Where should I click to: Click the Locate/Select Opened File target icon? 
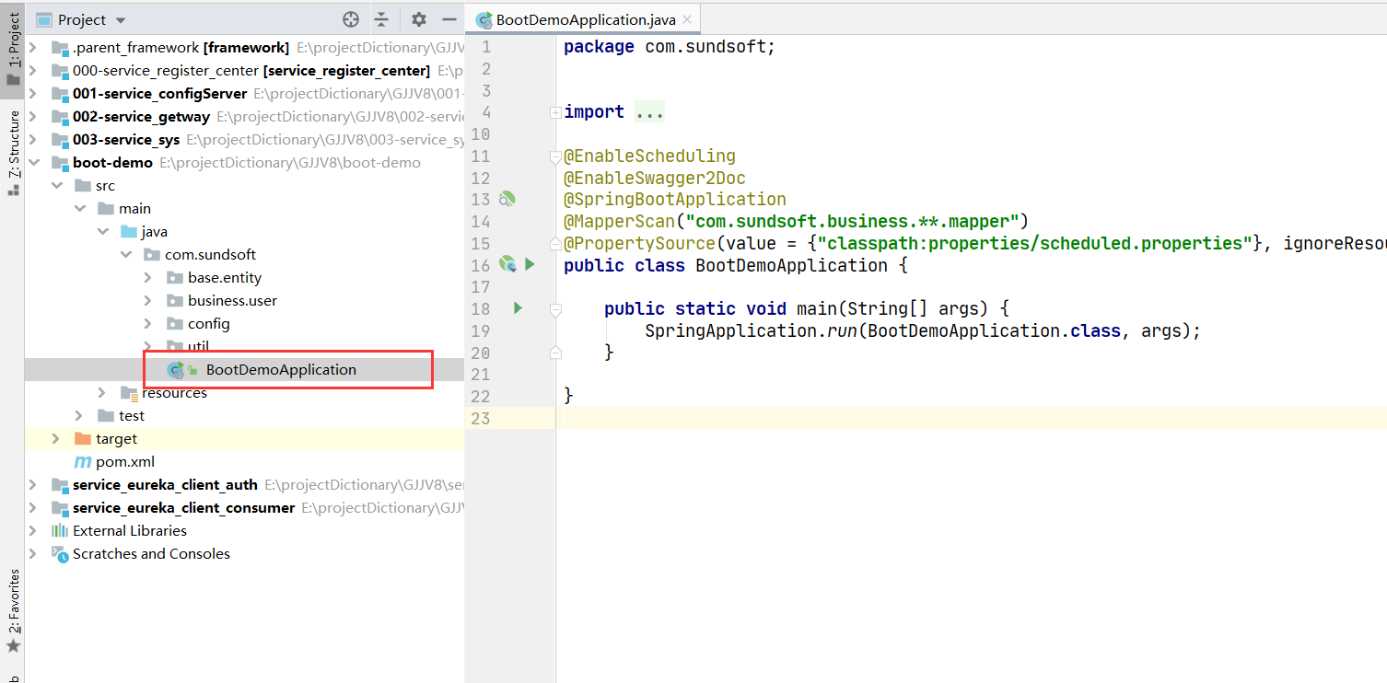click(x=351, y=19)
